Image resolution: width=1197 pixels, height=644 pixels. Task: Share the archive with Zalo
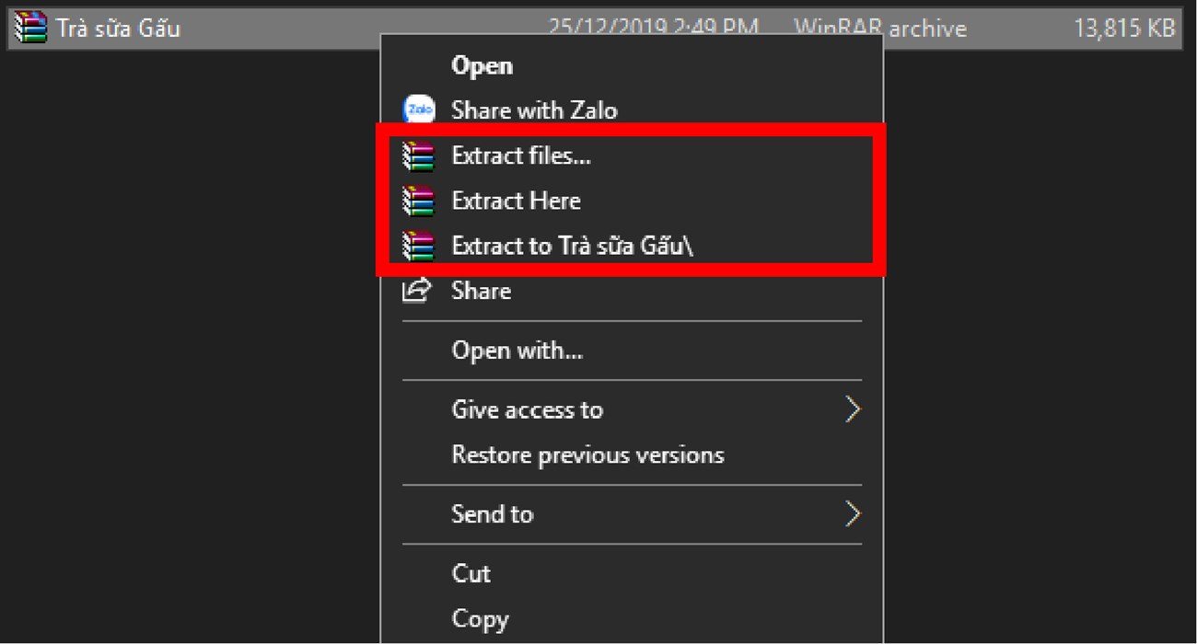point(536,110)
